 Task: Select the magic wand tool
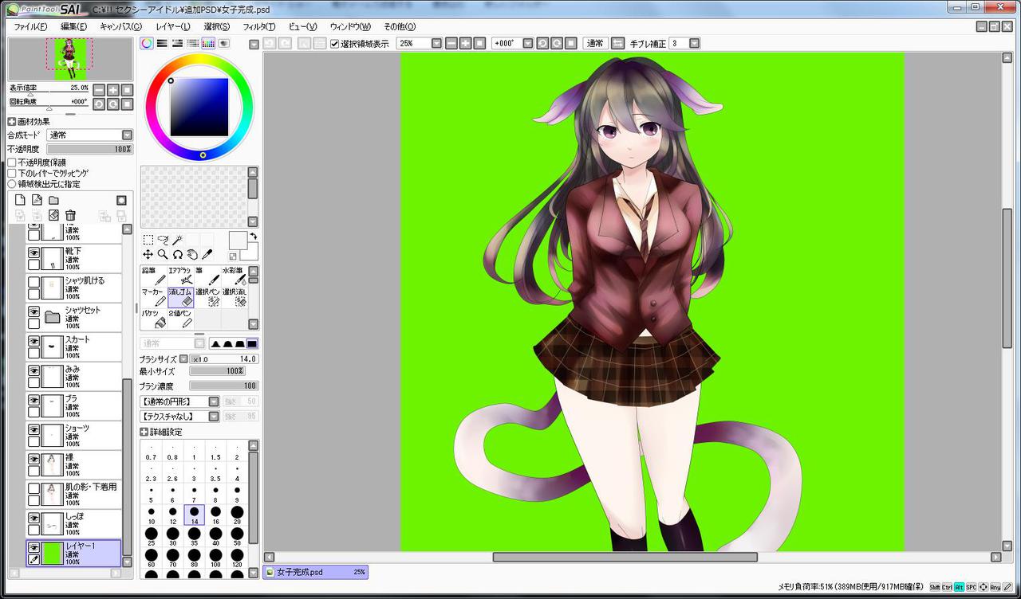[178, 240]
